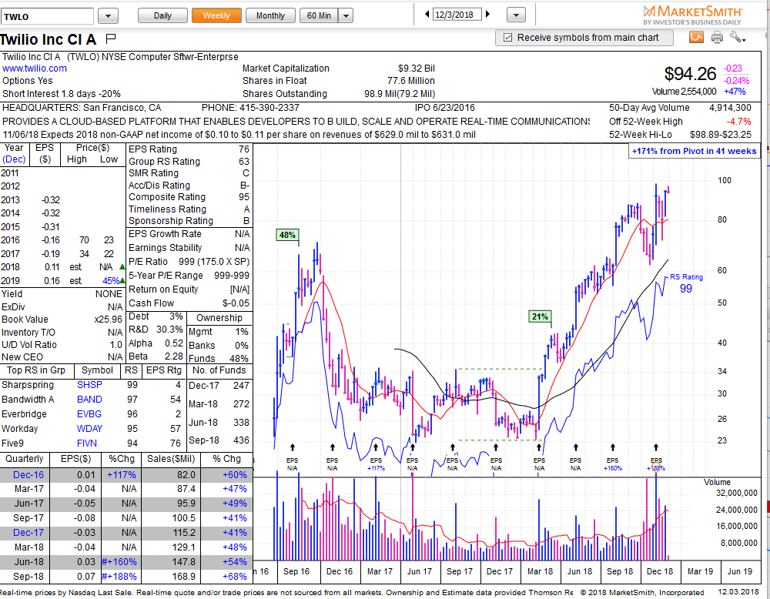Click the No. of Funds column header

219,370
